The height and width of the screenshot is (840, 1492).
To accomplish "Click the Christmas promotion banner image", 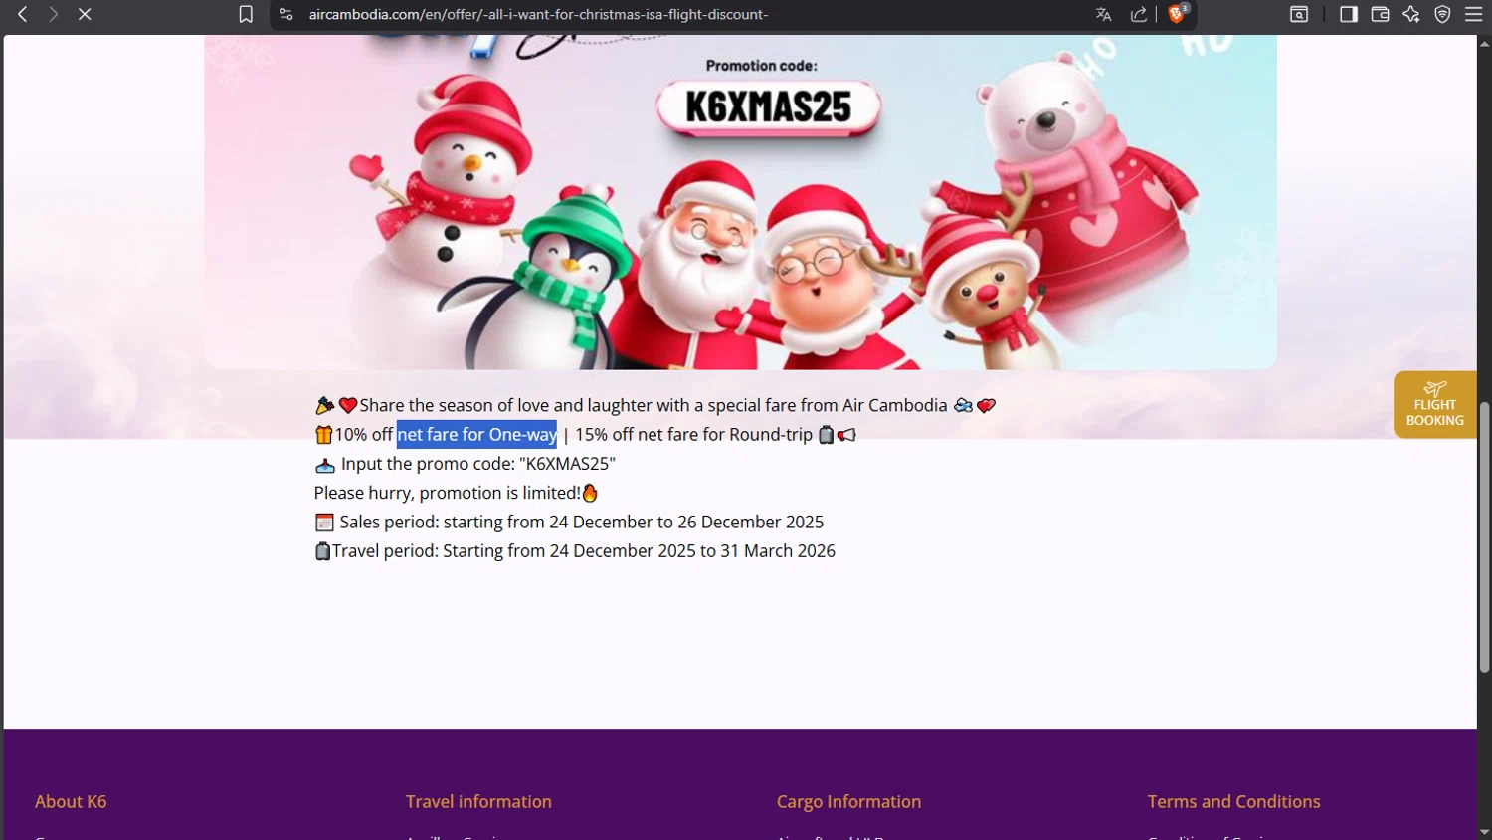I will [x=740, y=202].
